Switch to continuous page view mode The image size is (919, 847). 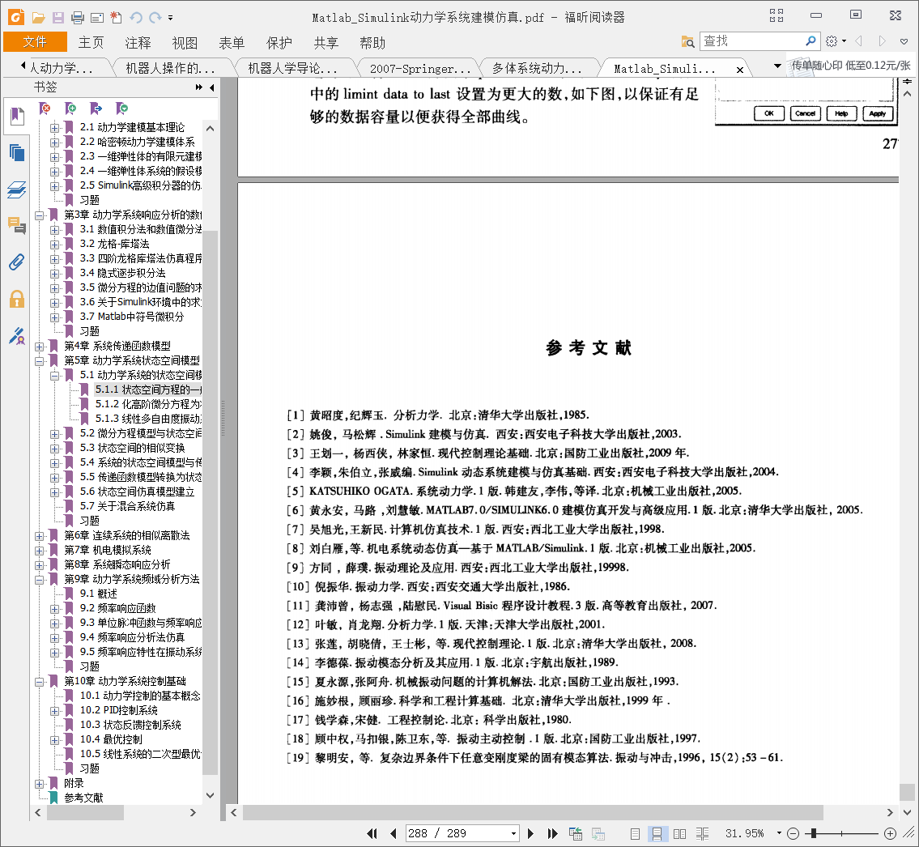click(x=657, y=833)
